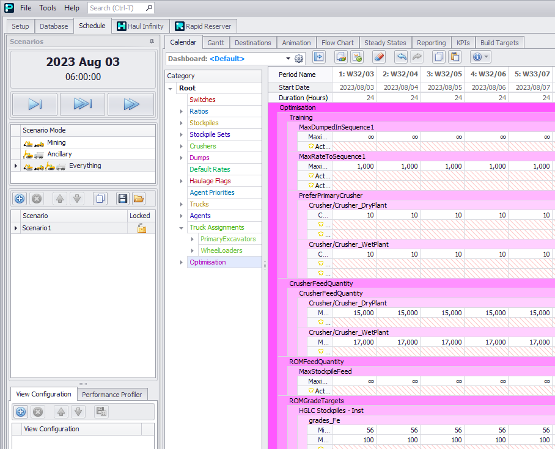Select the Crushers category in tree
This screenshot has height=449, width=555.
[x=202, y=146]
